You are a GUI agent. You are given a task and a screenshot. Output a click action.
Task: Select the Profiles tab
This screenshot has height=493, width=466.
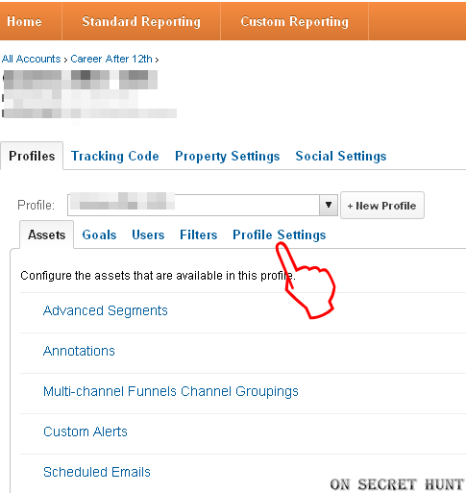(x=32, y=156)
